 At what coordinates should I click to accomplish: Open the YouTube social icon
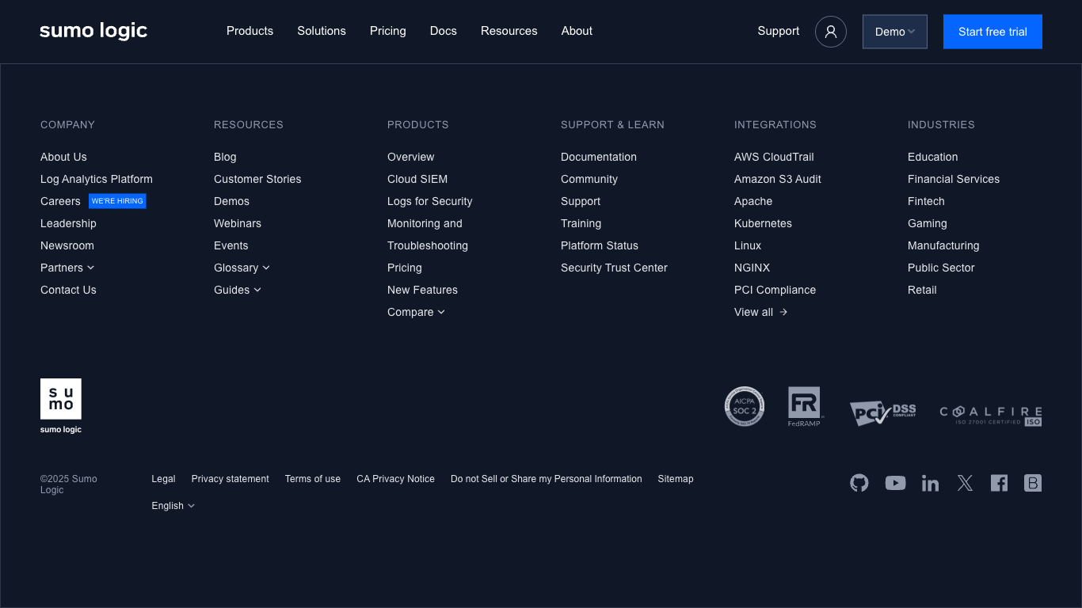click(896, 483)
